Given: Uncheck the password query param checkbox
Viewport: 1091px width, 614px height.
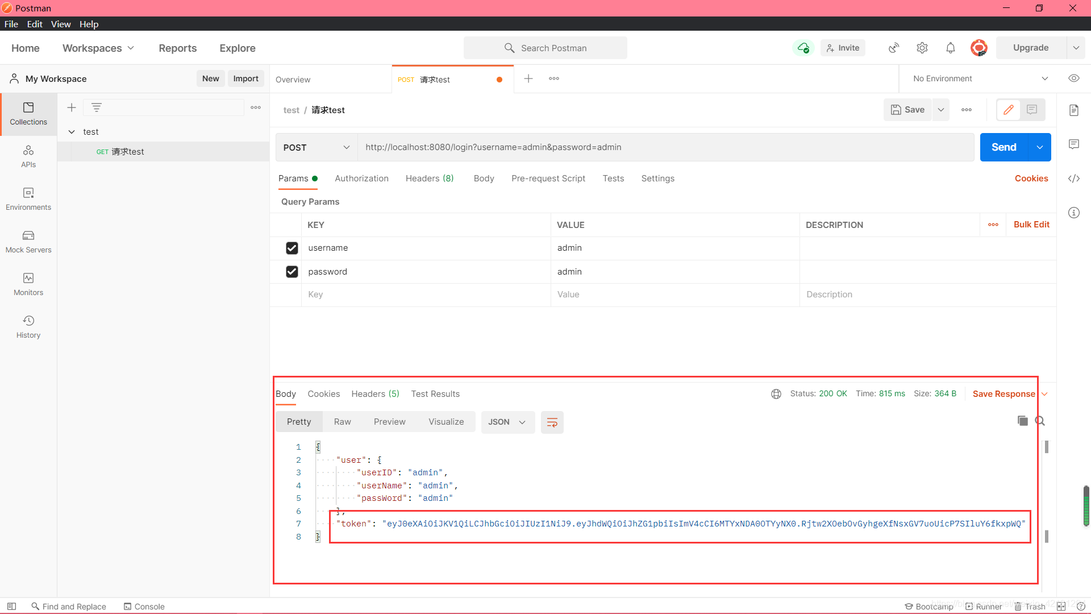Looking at the screenshot, I should tap(292, 272).
